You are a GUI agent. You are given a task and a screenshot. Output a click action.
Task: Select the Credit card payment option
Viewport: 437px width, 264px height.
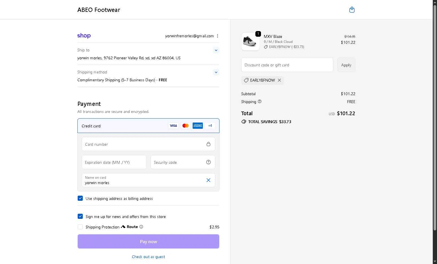[148, 126]
